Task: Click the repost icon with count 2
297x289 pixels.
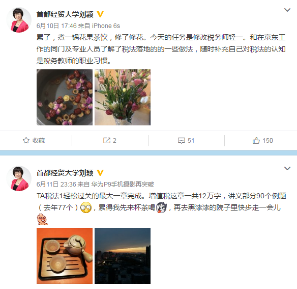Action: coord(107,141)
